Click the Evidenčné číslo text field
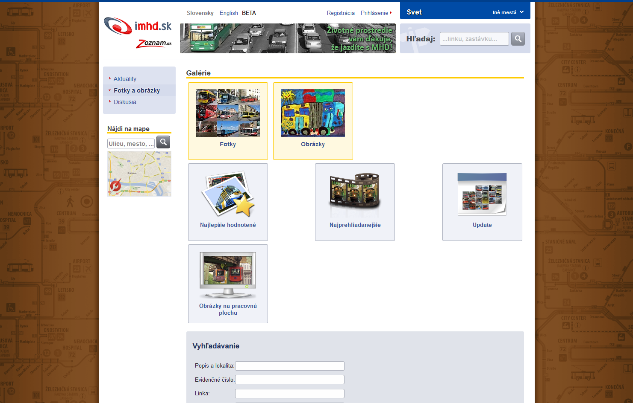 tap(290, 380)
